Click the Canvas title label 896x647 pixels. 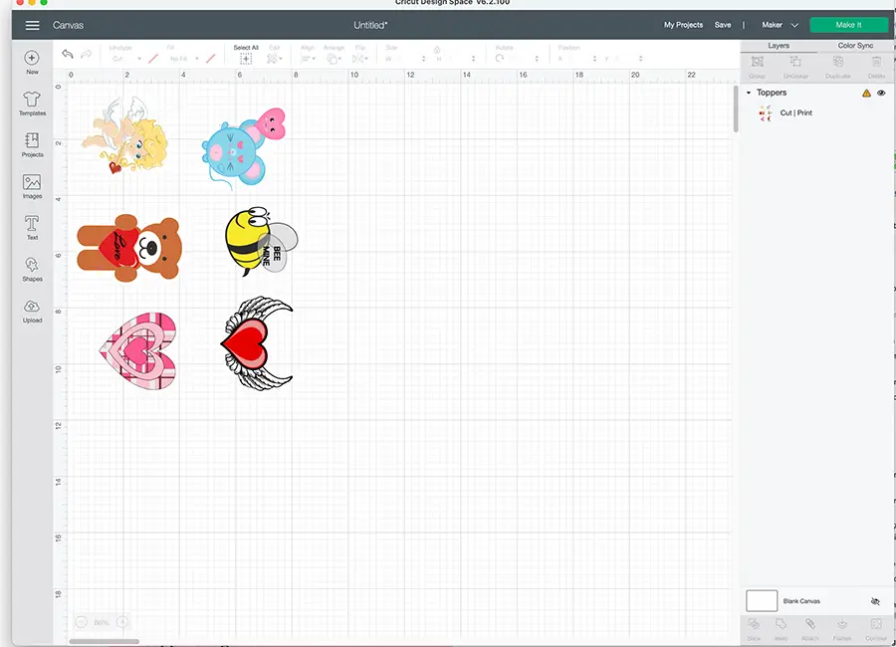coord(68,25)
